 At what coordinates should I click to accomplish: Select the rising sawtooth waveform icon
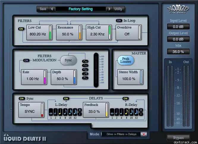point(85,74)
